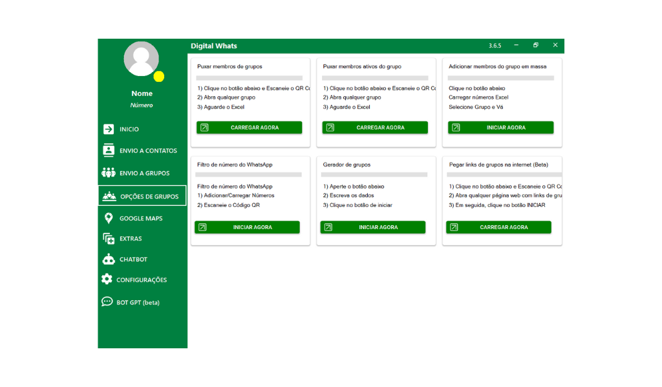Click the version number 3.6.5
662x387 pixels.
(x=495, y=46)
